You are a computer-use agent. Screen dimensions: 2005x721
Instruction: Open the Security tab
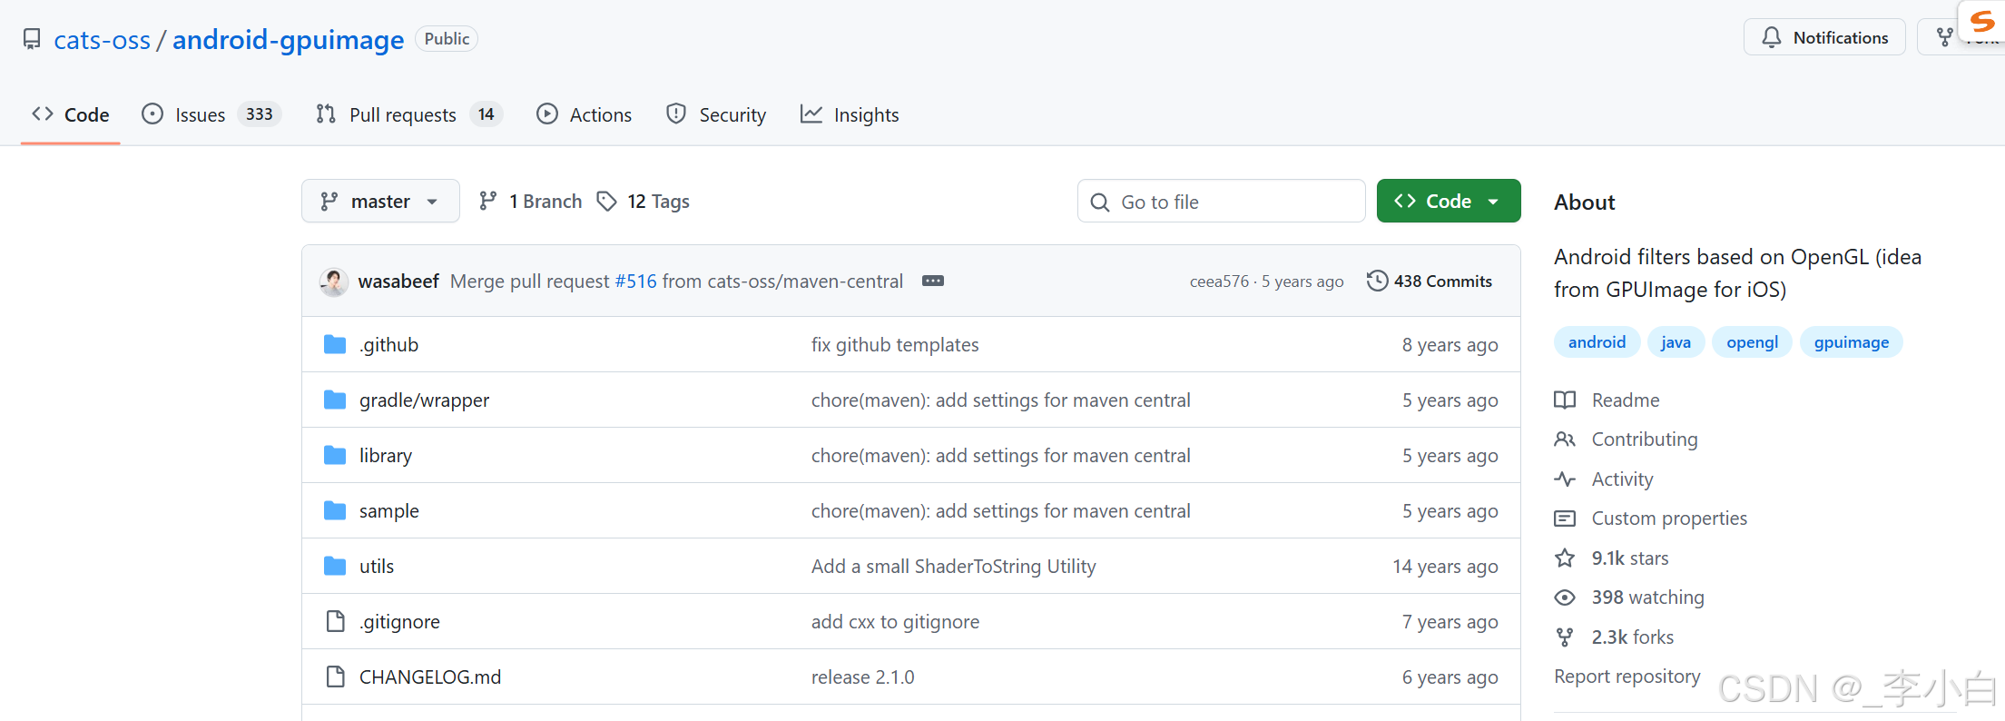(716, 114)
